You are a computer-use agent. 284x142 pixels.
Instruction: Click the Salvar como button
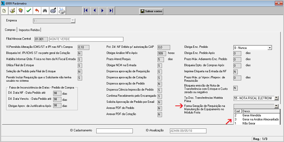pyautogui.click(x=151, y=11)
